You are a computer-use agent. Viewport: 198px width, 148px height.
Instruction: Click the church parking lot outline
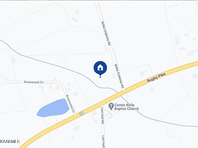(x=108, y=114)
